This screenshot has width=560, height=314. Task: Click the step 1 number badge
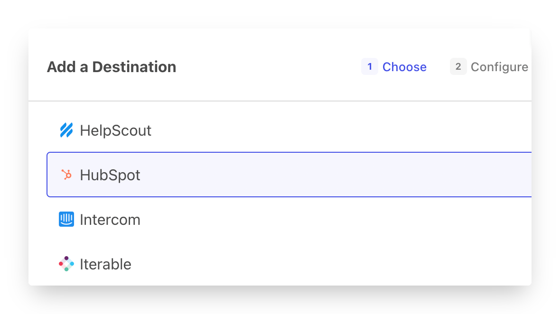tap(370, 67)
